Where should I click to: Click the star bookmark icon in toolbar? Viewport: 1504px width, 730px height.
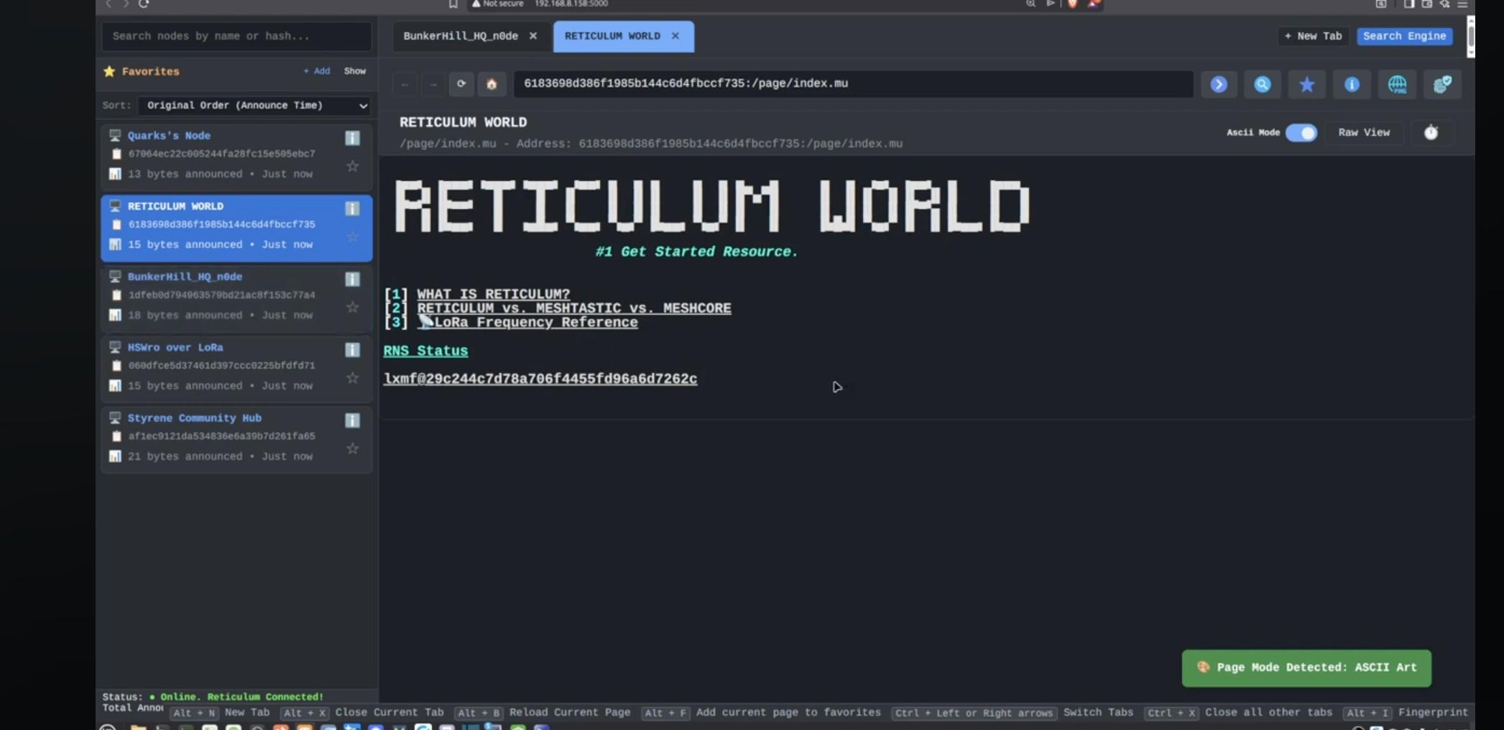[x=1306, y=85]
